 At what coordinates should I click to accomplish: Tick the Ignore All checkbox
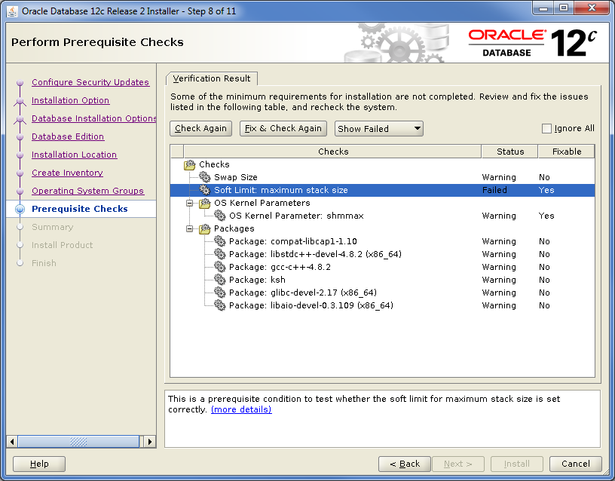546,129
